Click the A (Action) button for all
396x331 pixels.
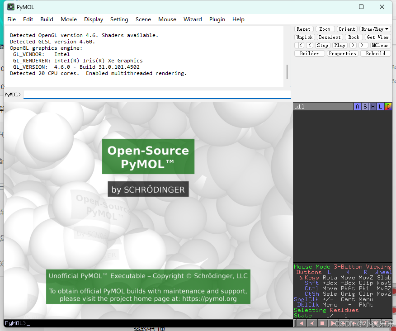pyautogui.click(x=358, y=107)
